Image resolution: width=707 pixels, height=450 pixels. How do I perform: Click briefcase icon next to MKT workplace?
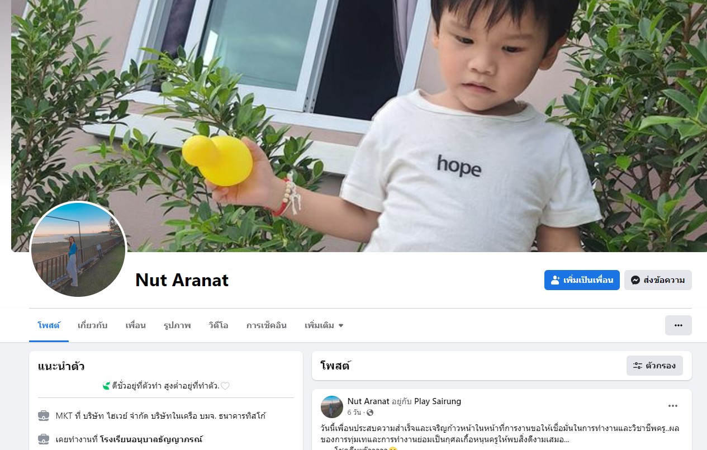pos(44,416)
